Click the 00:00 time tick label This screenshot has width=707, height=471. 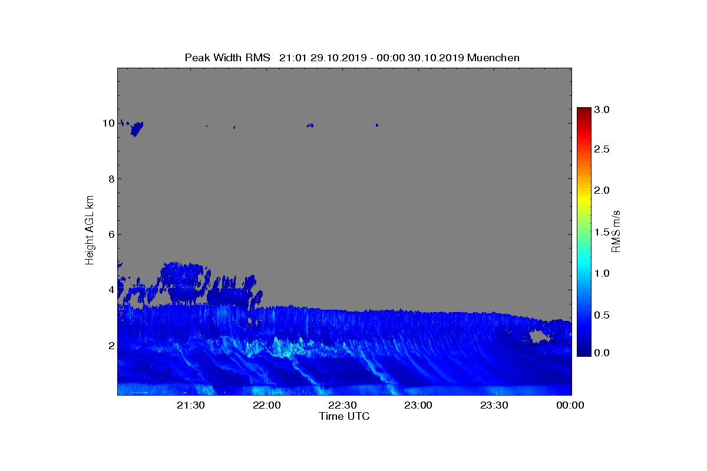coord(570,405)
